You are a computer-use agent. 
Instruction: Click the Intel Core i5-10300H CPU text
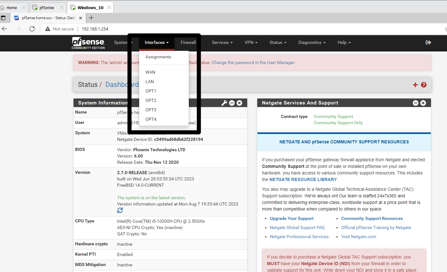point(161,221)
